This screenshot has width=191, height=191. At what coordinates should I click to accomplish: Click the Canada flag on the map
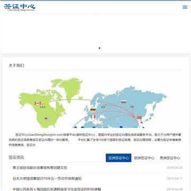38,103
